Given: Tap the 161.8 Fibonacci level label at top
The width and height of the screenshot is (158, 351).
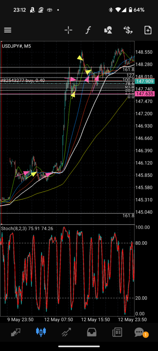Looking at the screenshot, I should click(x=129, y=70).
